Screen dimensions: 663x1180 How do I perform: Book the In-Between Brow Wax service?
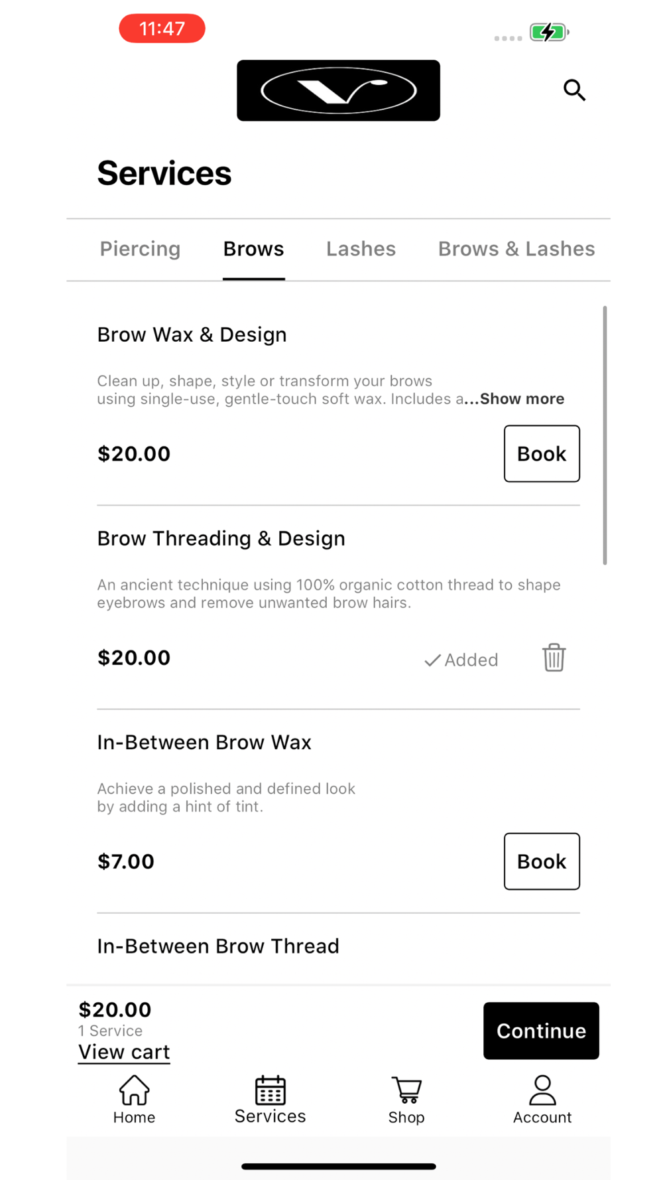click(542, 861)
